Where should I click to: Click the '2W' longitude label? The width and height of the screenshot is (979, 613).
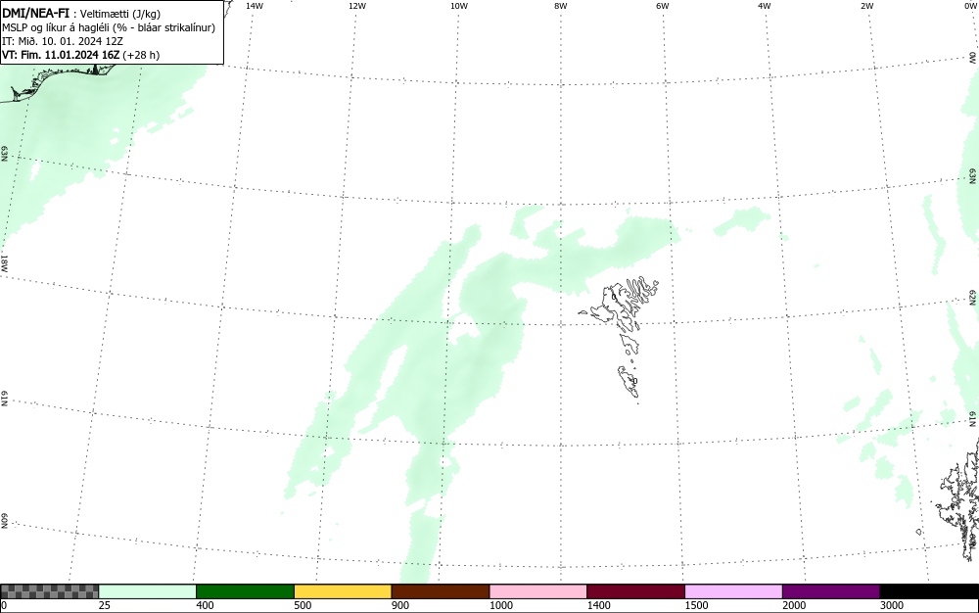866,6
